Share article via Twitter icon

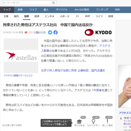pyautogui.click(x=50, y=33)
